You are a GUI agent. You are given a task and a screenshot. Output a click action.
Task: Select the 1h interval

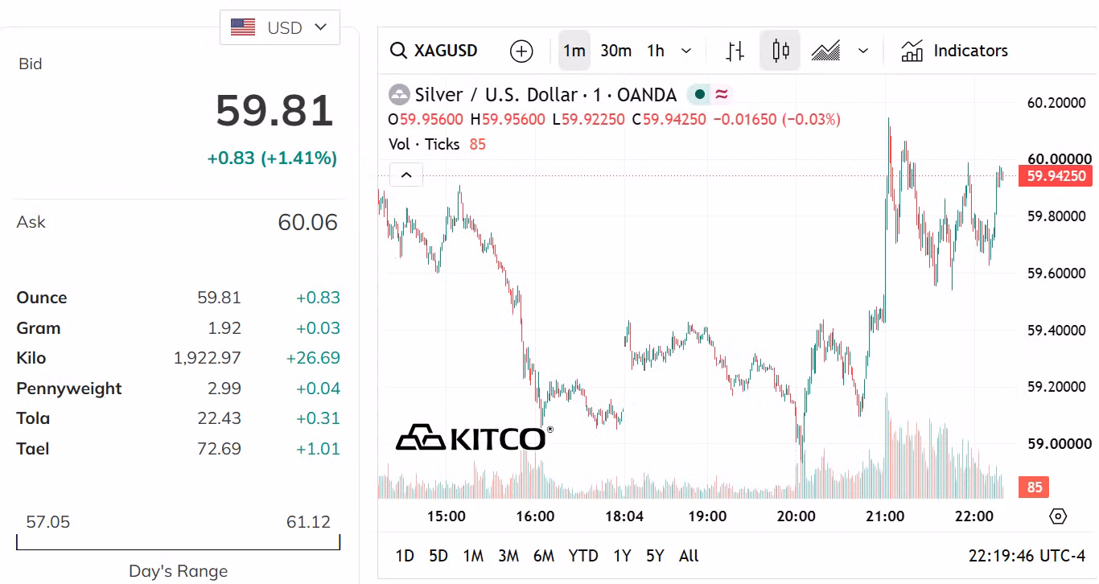[x=656, y=51]
